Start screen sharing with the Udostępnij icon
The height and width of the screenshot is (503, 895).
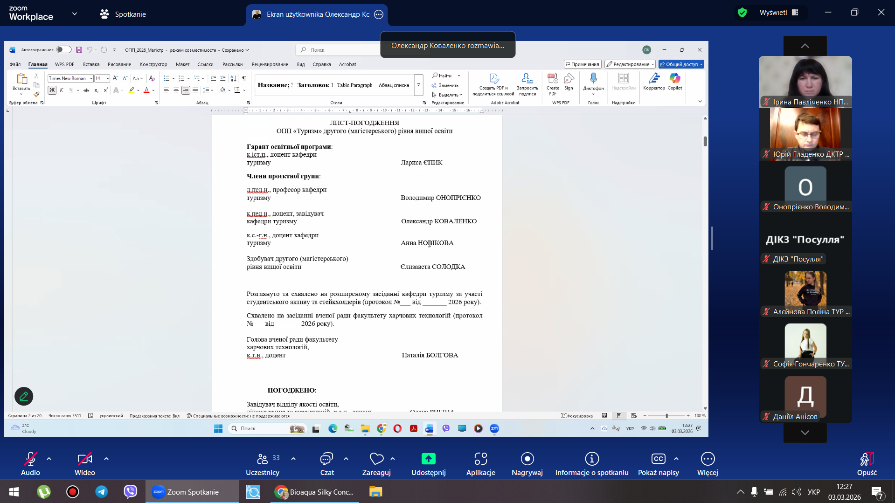point(428,460)
